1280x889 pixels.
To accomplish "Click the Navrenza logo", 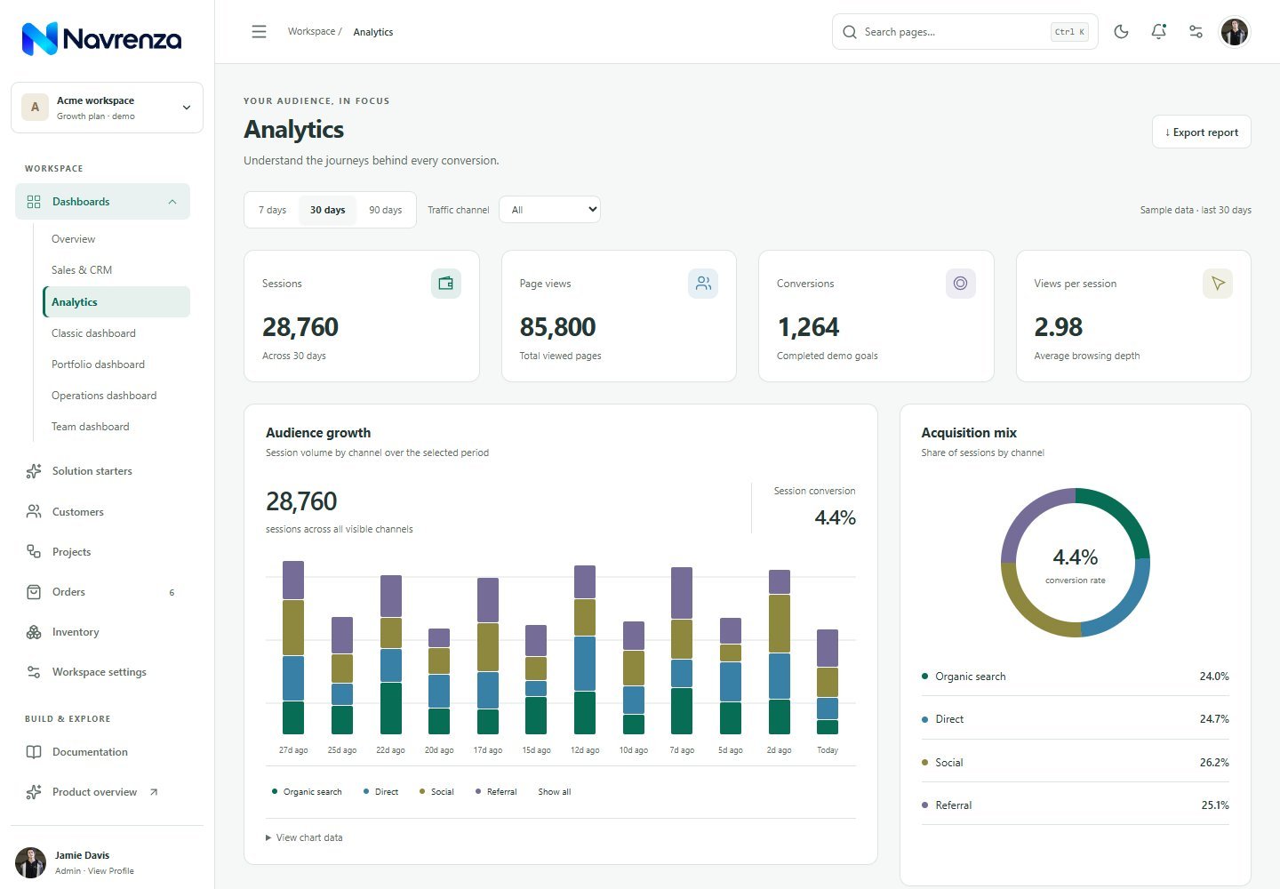I will click(x=101, y=38).
